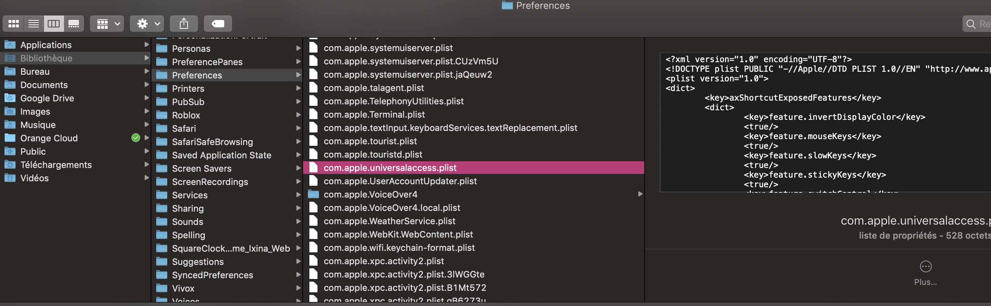Switch to gallery view mode
The image size is (991, 306).
click(74, 24)
